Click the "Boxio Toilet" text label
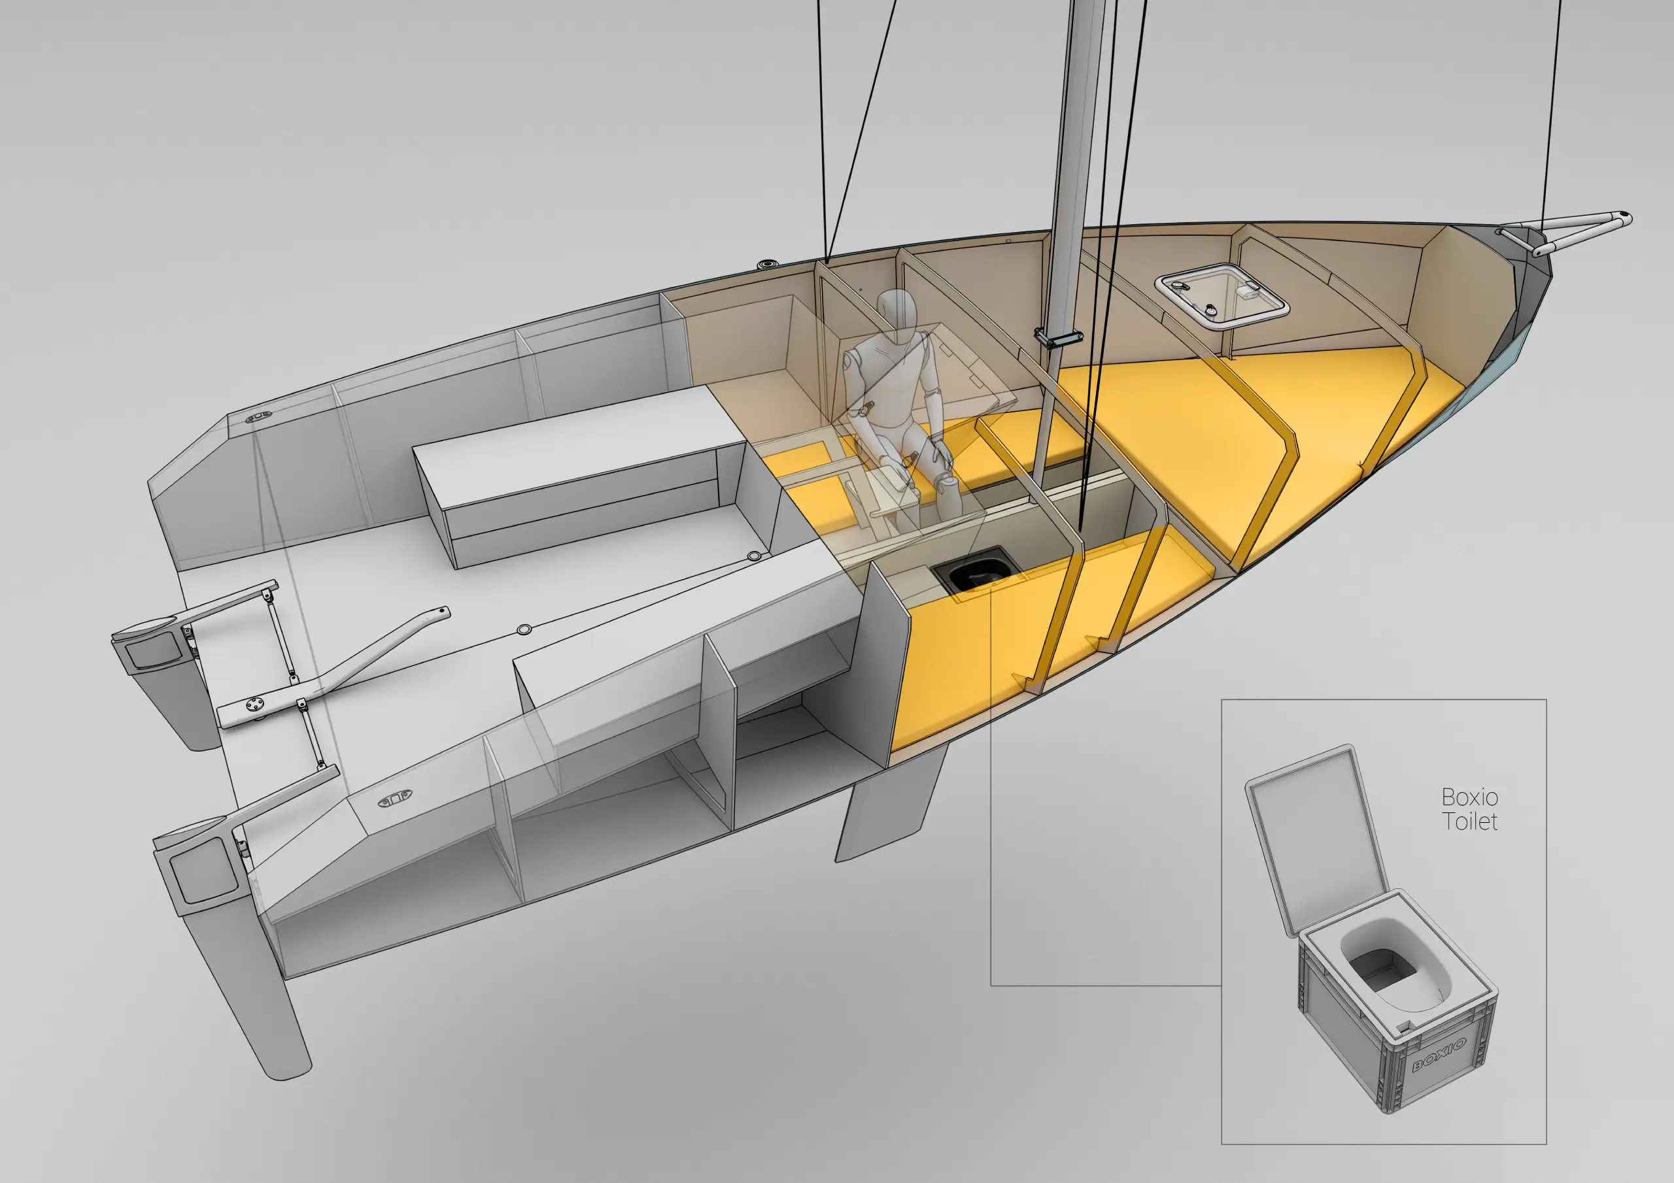This screenshot has height=1183, width=1674. 1469,809
